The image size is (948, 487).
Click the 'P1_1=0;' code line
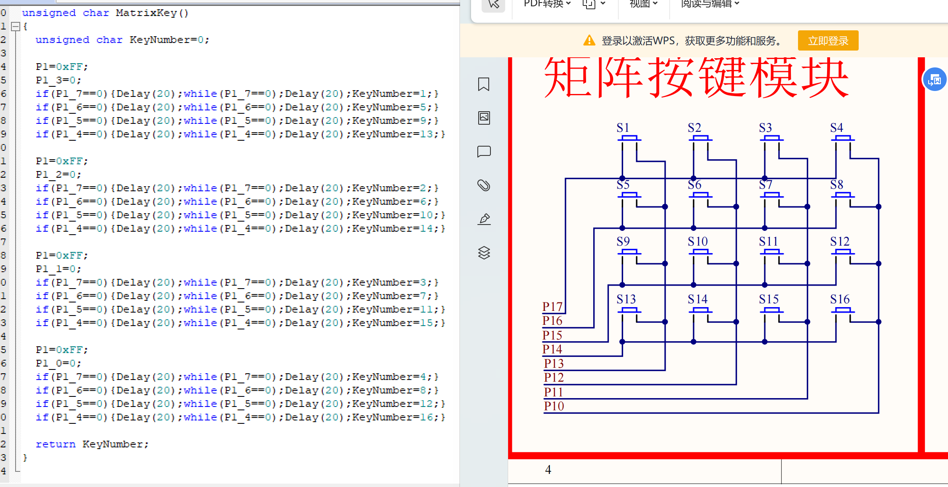[x=59, y=269]
